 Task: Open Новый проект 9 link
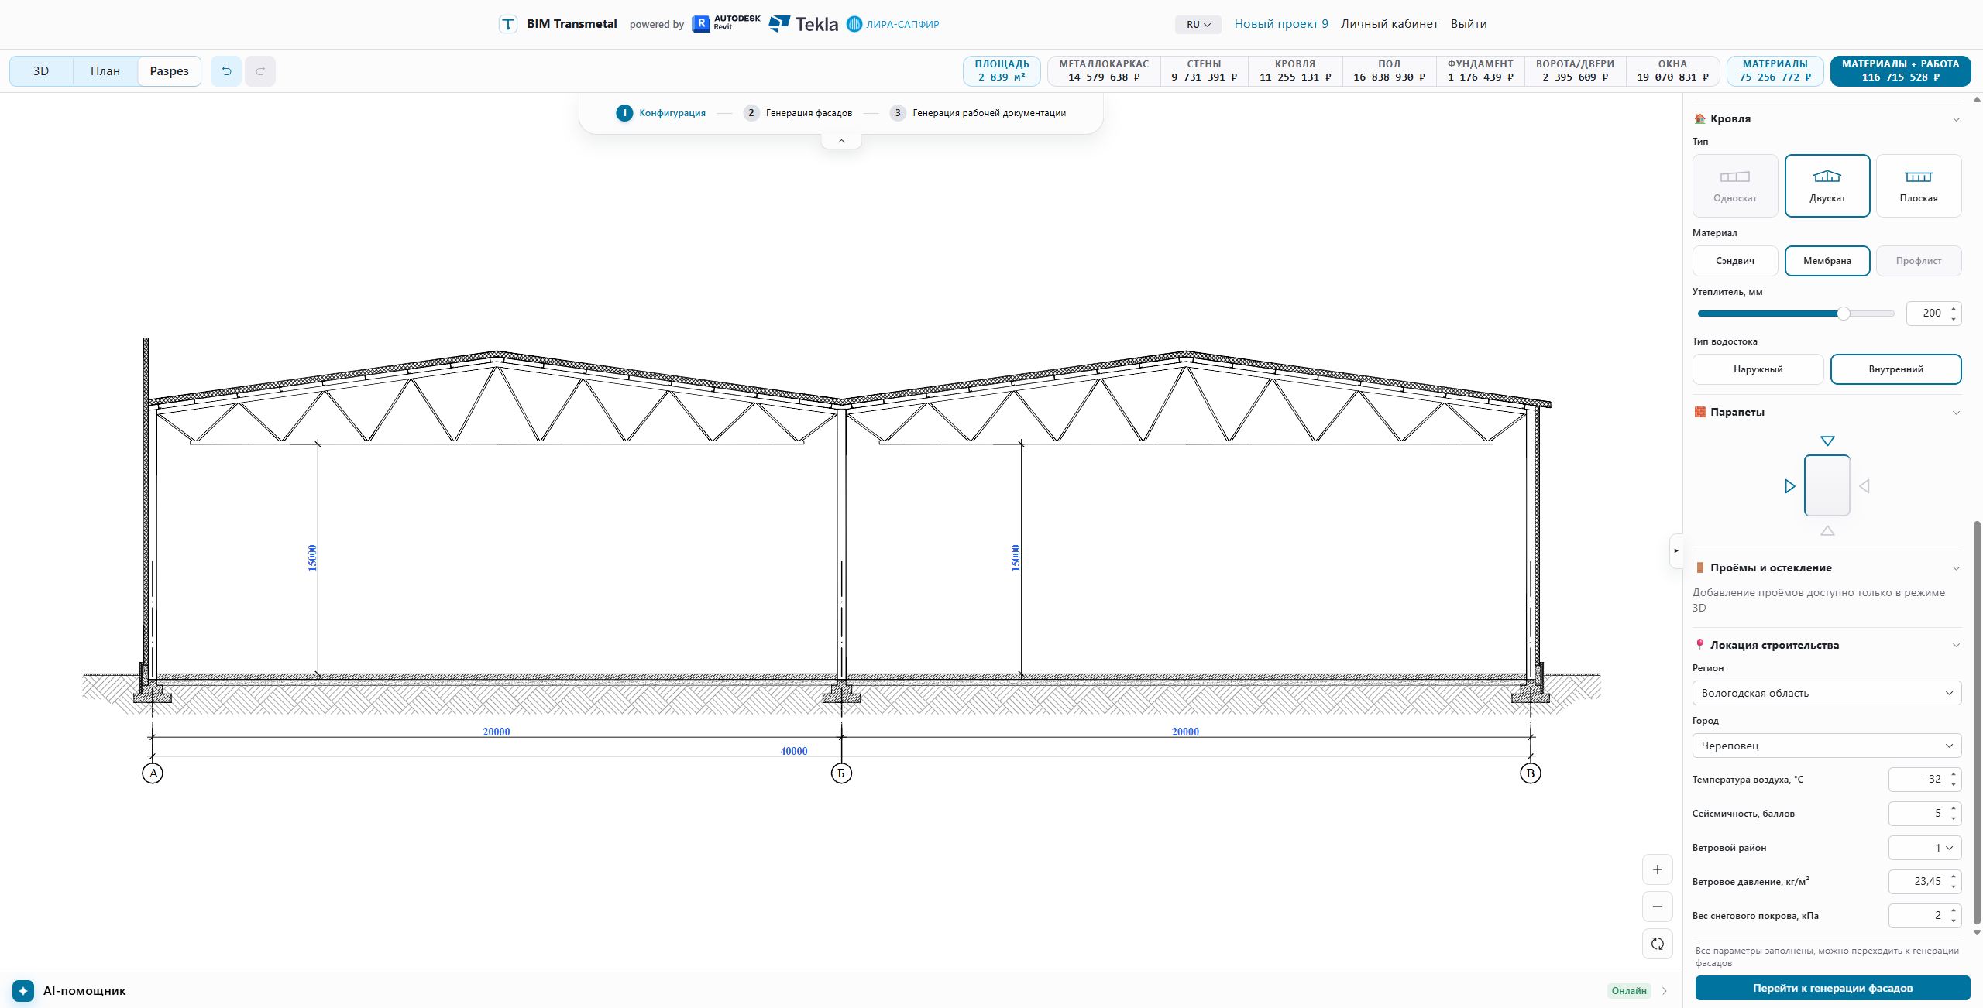pos(1281,24)
